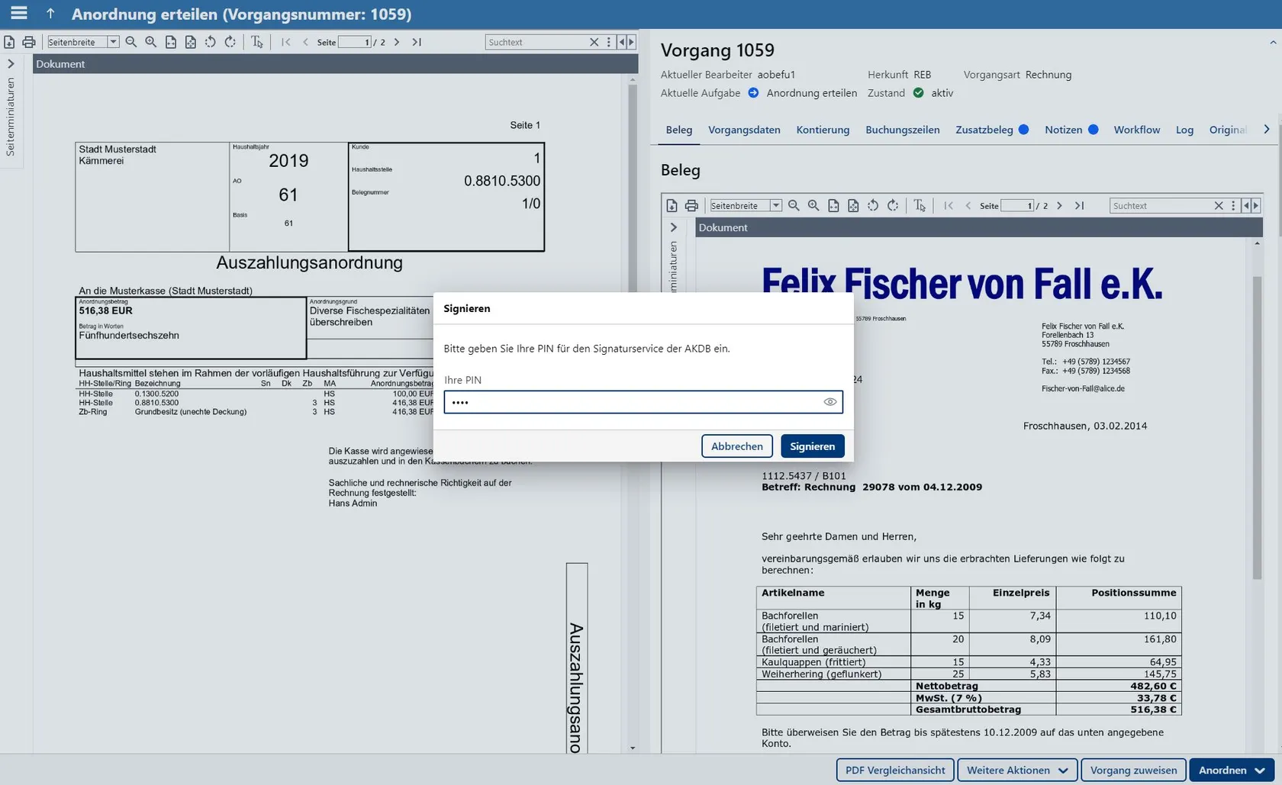Viewport: 1282px width, 785px height.
Task: Activate the text selection tool in the Beleg viewer
Action: 920,205
